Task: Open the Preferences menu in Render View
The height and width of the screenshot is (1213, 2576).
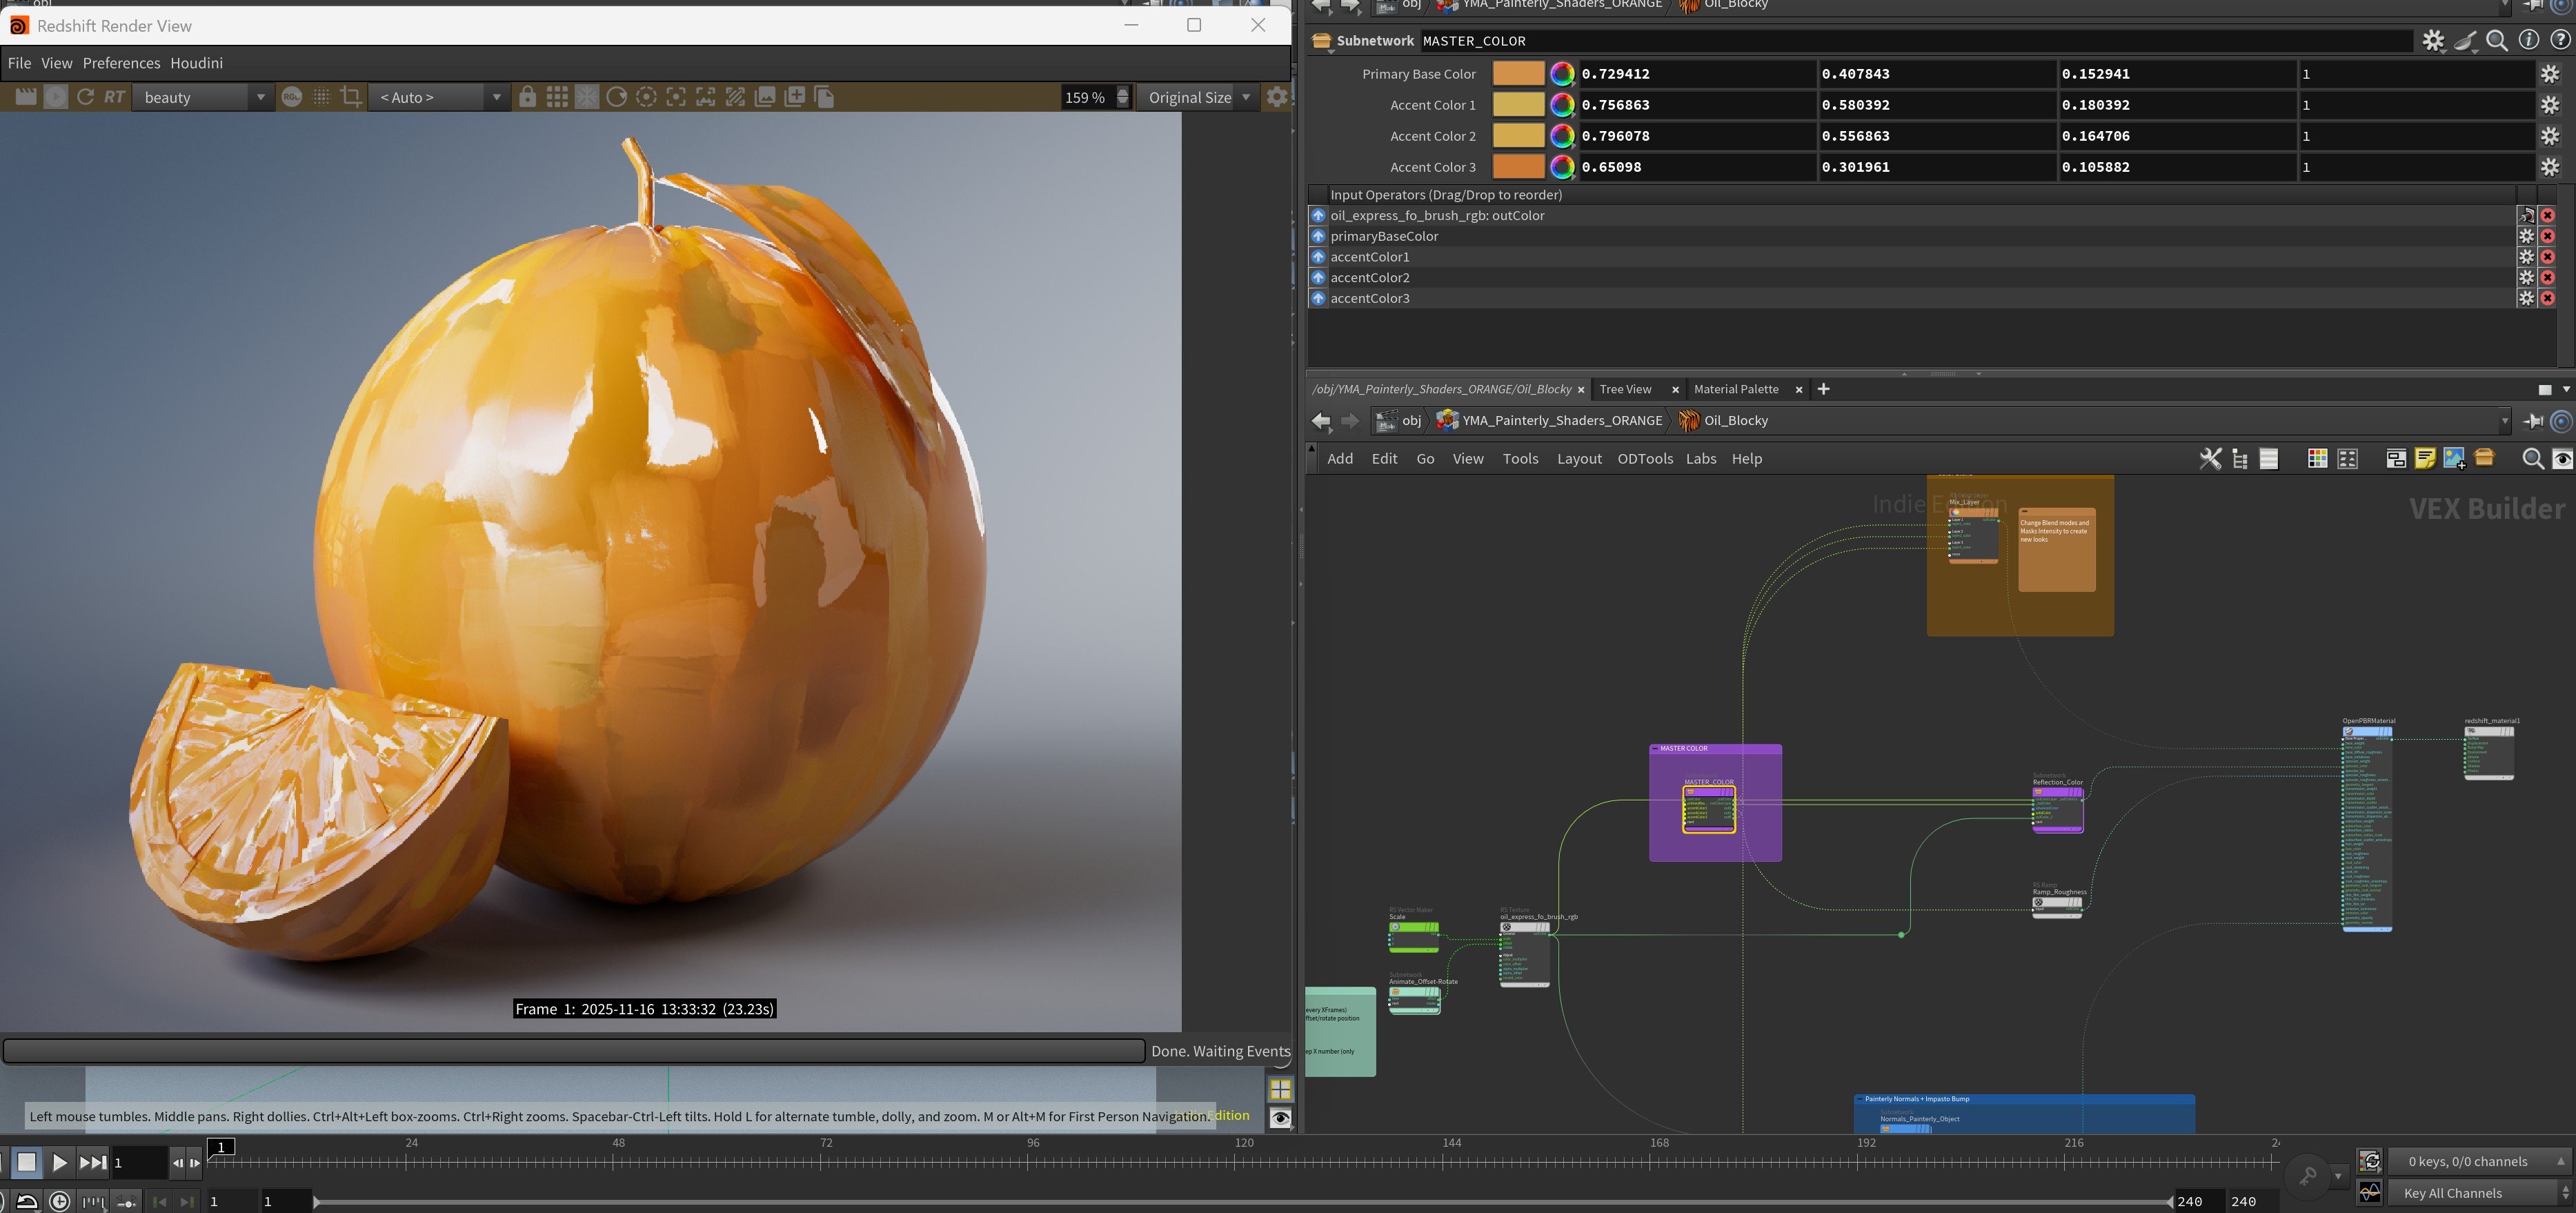Action: (121, 63)
